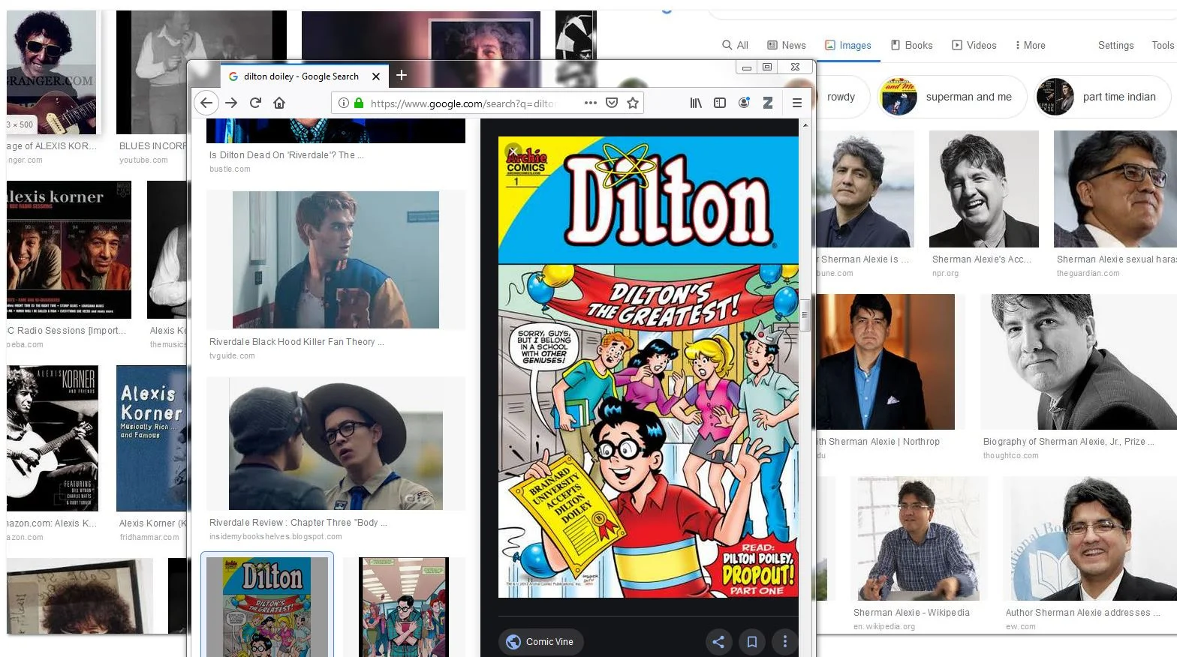Open 'Author Sherman Alexie addresses' caption link
The image size is (1177, 657).
(x=1083, y=613)
